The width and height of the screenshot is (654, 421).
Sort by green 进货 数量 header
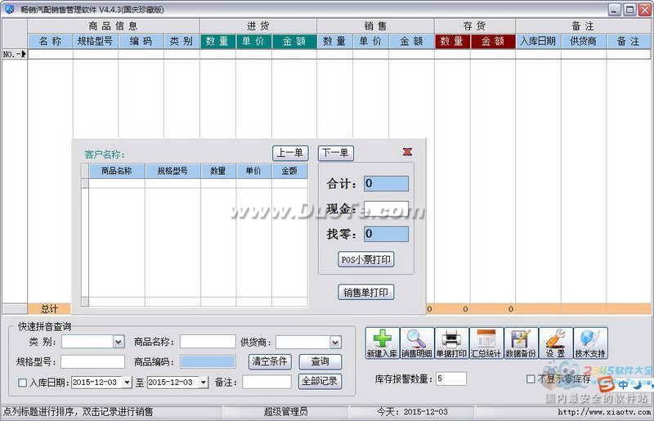[217, 41]
